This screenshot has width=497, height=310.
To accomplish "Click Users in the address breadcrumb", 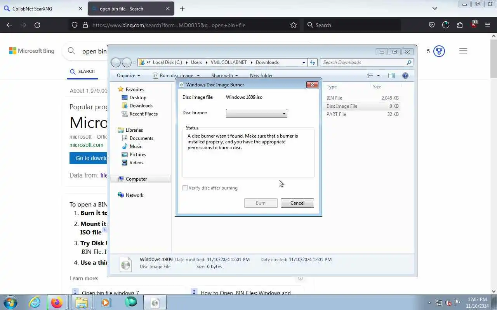I will 196,62.
